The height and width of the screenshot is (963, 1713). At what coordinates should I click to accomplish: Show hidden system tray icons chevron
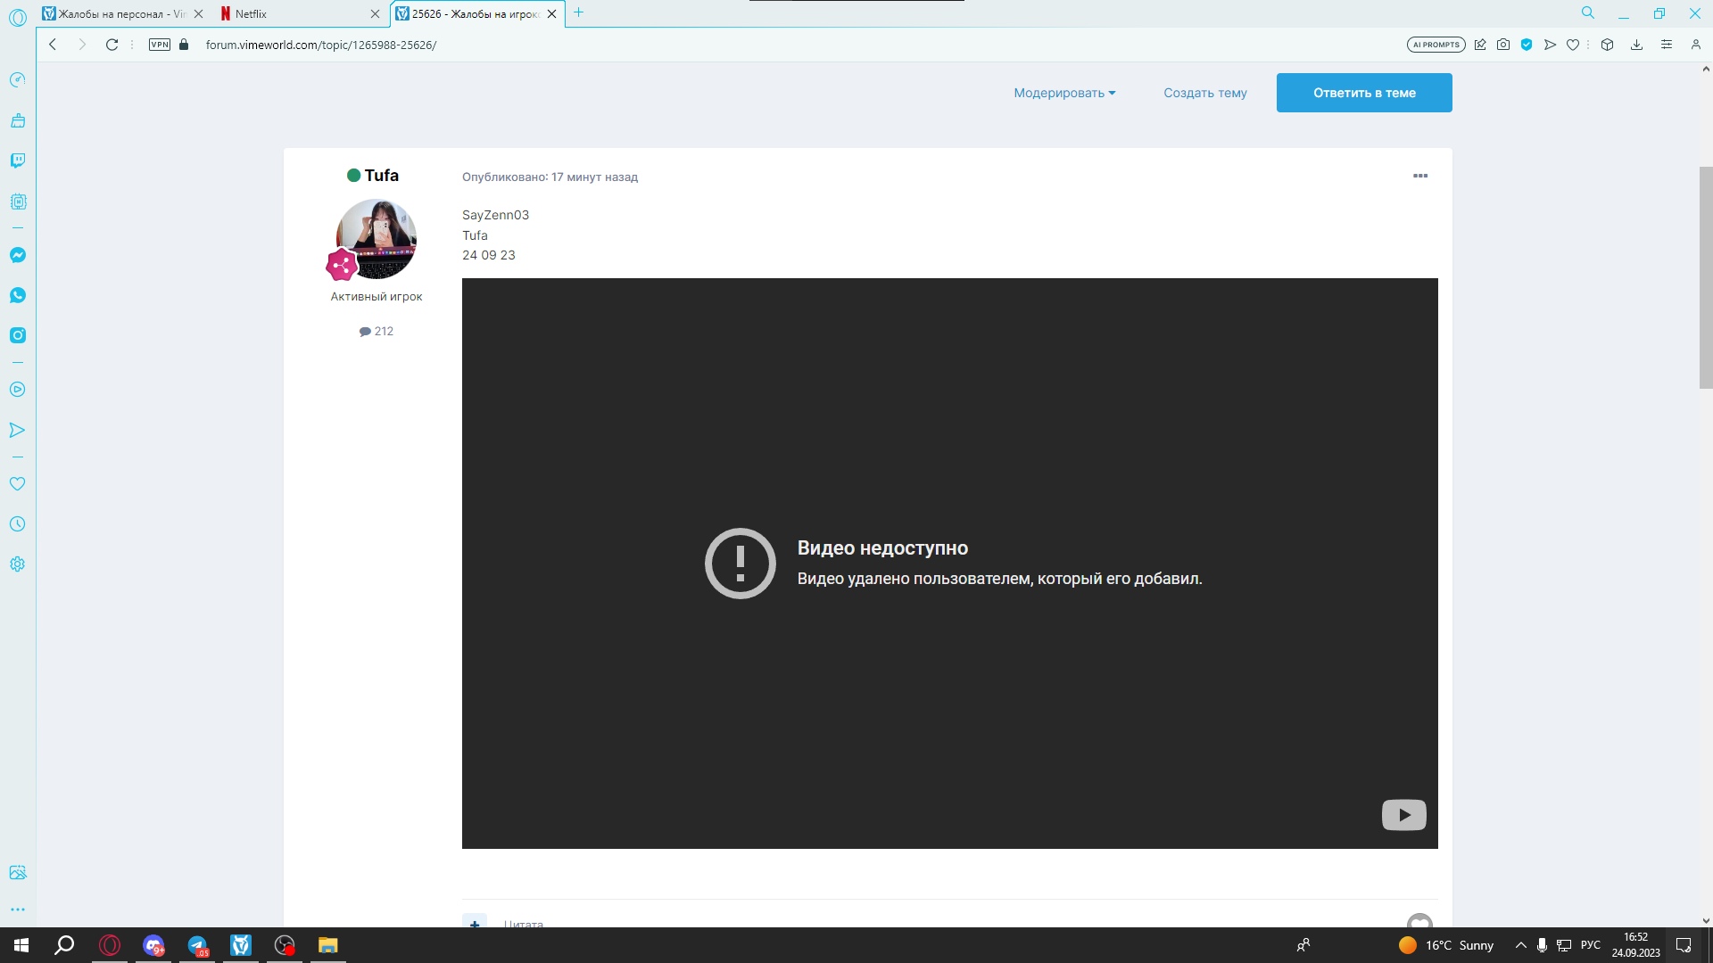coord(1520,945)
